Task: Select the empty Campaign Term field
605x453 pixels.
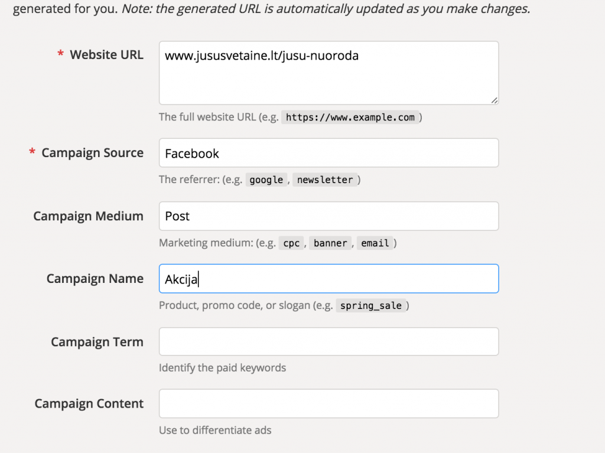Action: click(x=328, y=341)
